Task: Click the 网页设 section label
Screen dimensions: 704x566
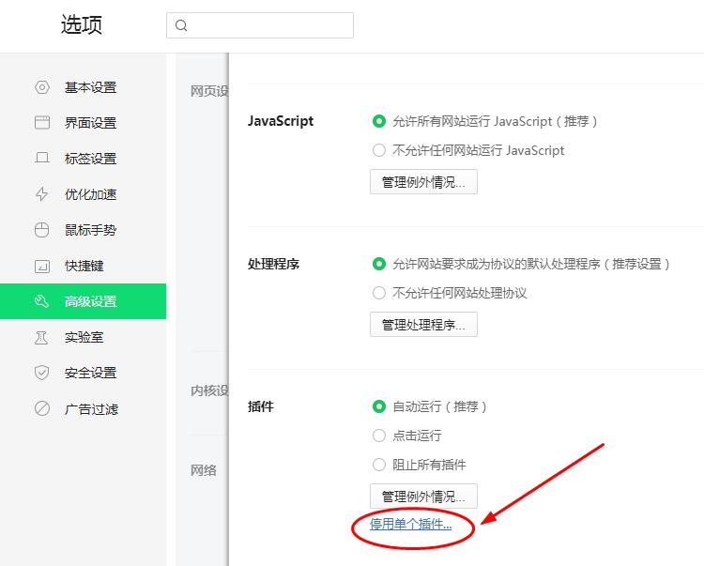Action: click(208, 91)
